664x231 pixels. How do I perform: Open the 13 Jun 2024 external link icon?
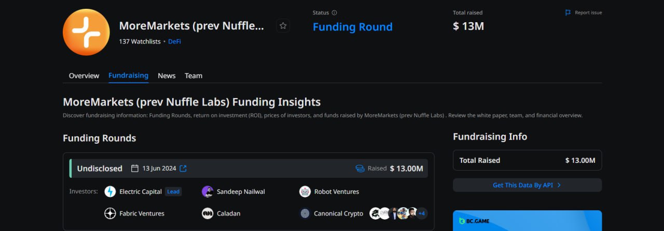coord(183,168)
